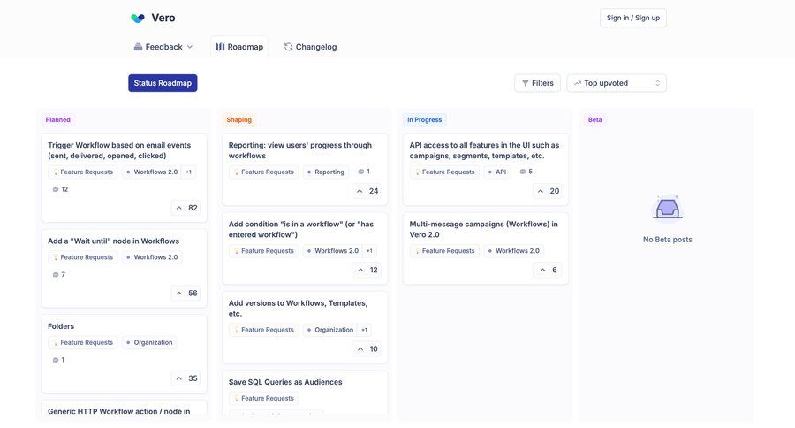Upvote Multi-message campaigns post
This screenshot has height=428, width=795.
[x=548, y=270]
